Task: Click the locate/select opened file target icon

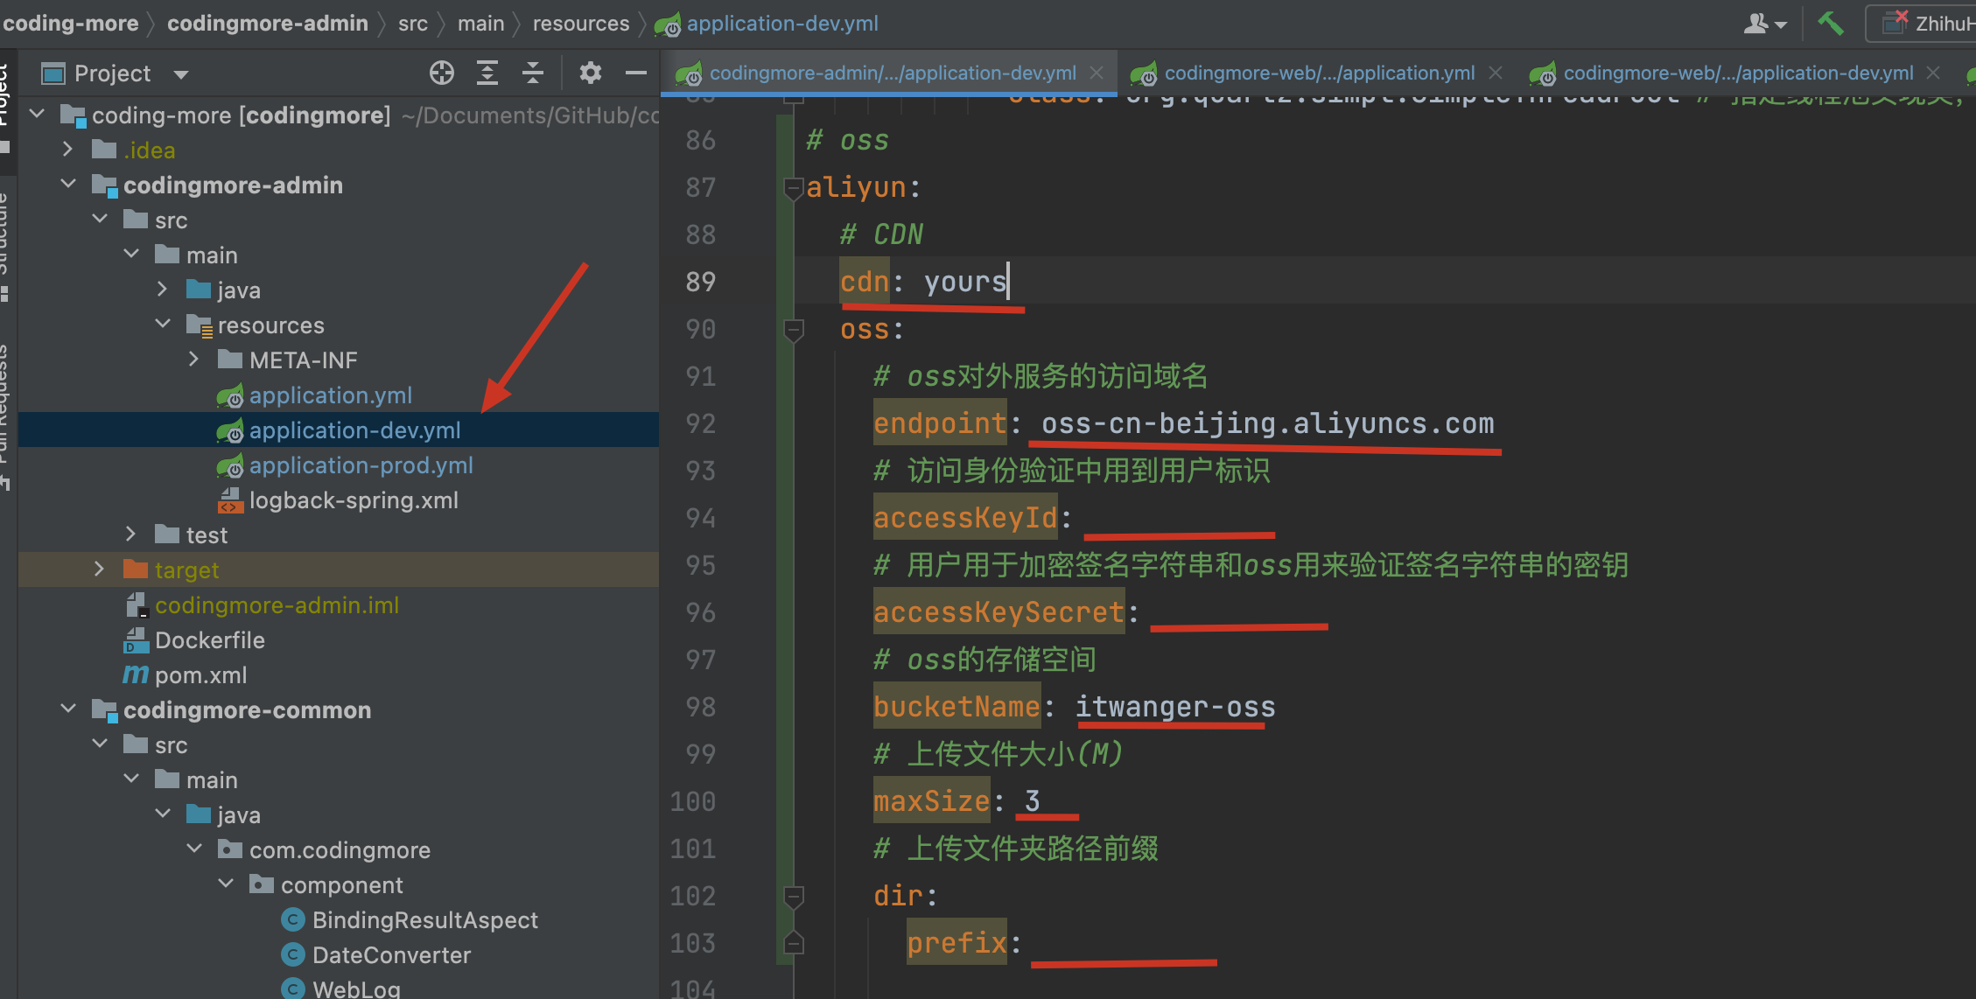Action: pyautogui.click(x=442, y=73)
